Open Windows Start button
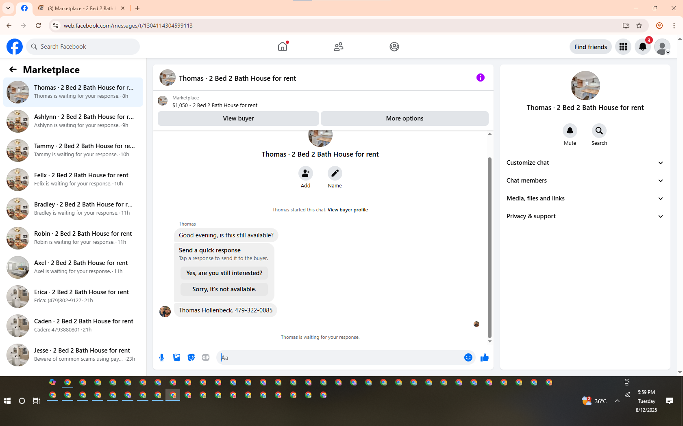683x426 pixels. [x=7, y=401]
